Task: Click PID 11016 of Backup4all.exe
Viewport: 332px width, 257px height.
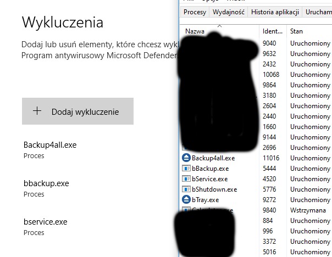Action: (271, 158)
